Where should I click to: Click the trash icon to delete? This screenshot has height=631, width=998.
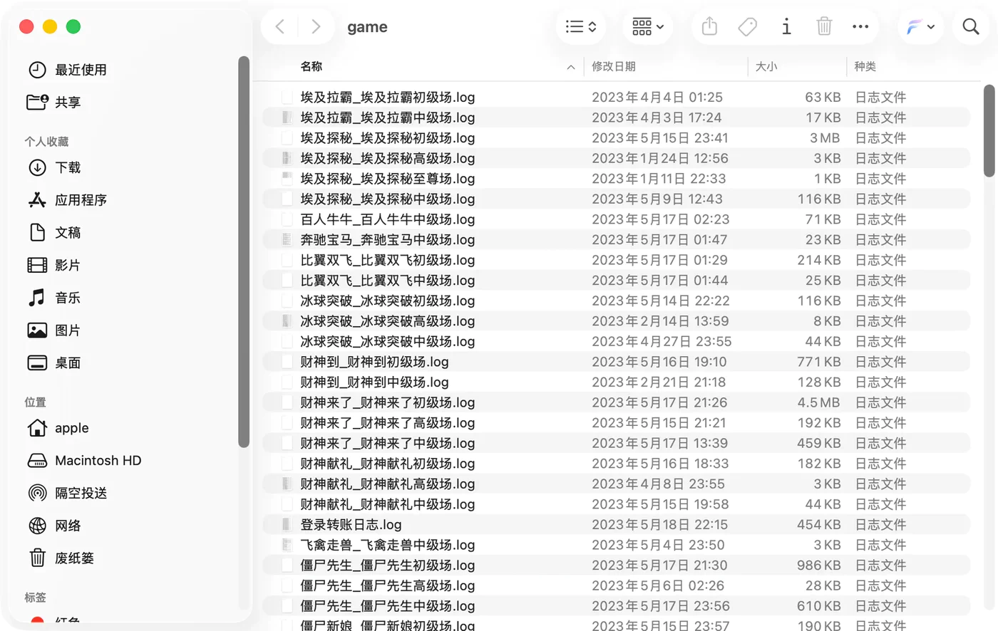[x=824, y=27]
